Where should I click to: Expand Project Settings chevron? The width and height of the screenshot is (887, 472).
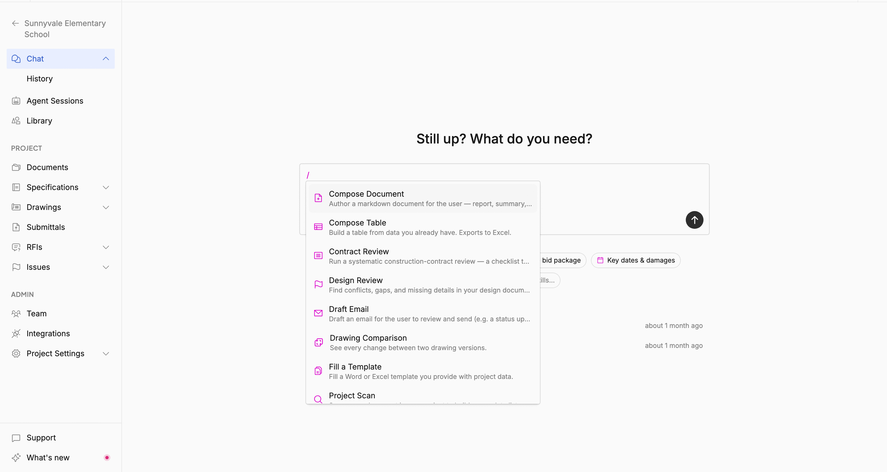pyautogui.click(x=106, y=354)
